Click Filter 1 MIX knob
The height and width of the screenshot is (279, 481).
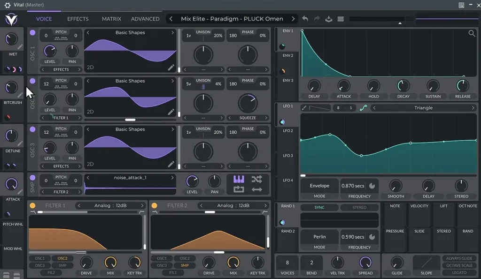110,263
